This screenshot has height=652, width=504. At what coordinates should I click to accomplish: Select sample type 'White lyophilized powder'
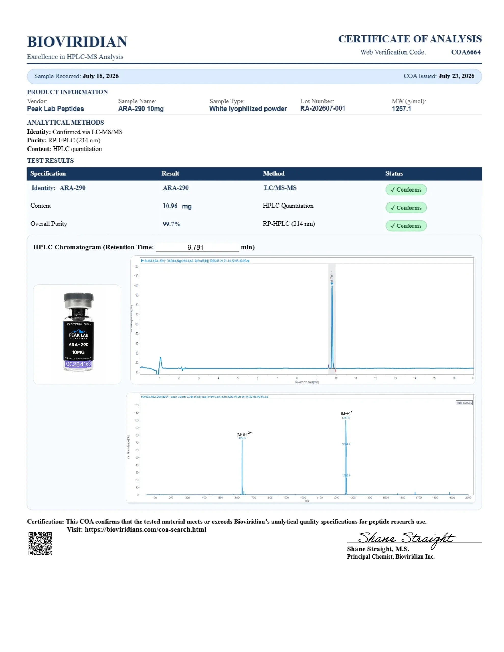pos(248,109)
